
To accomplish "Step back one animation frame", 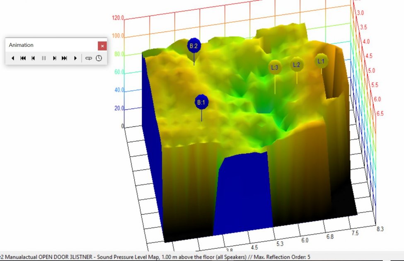I will point(33,58).
